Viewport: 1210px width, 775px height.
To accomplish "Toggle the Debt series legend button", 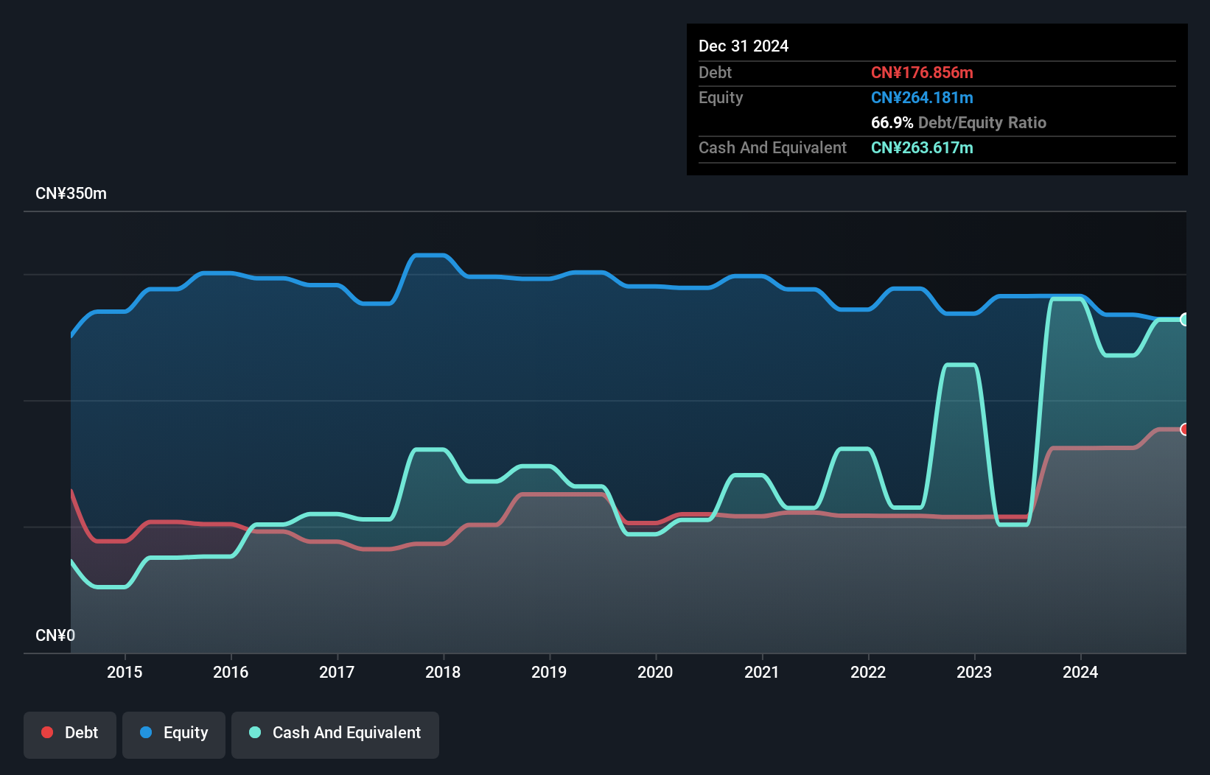I will 70,734.
